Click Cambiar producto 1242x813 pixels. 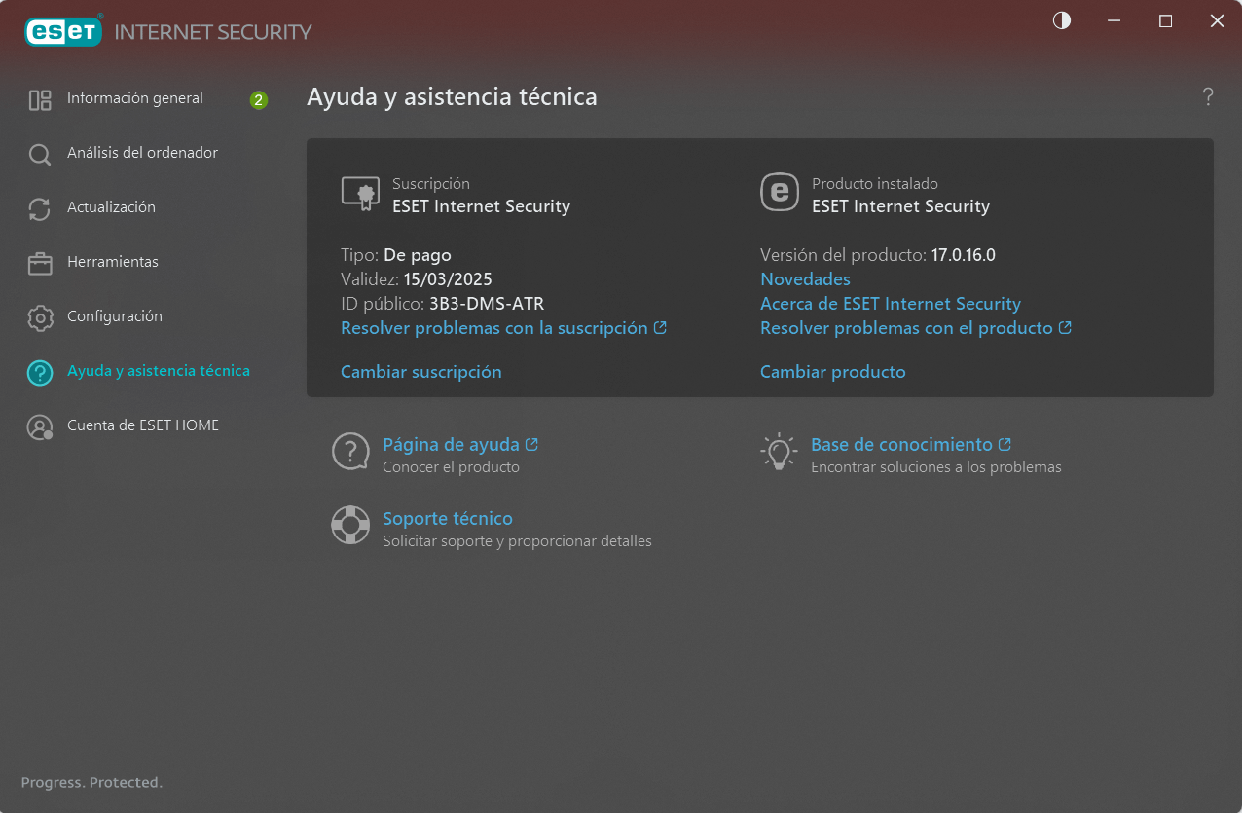(833, 372)
